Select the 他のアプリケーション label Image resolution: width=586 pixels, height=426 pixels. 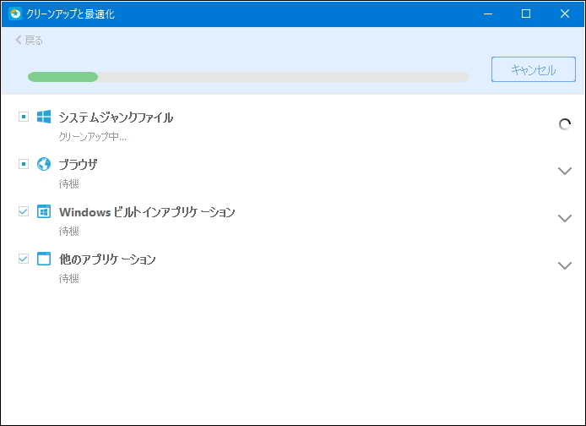pos(107,259)
